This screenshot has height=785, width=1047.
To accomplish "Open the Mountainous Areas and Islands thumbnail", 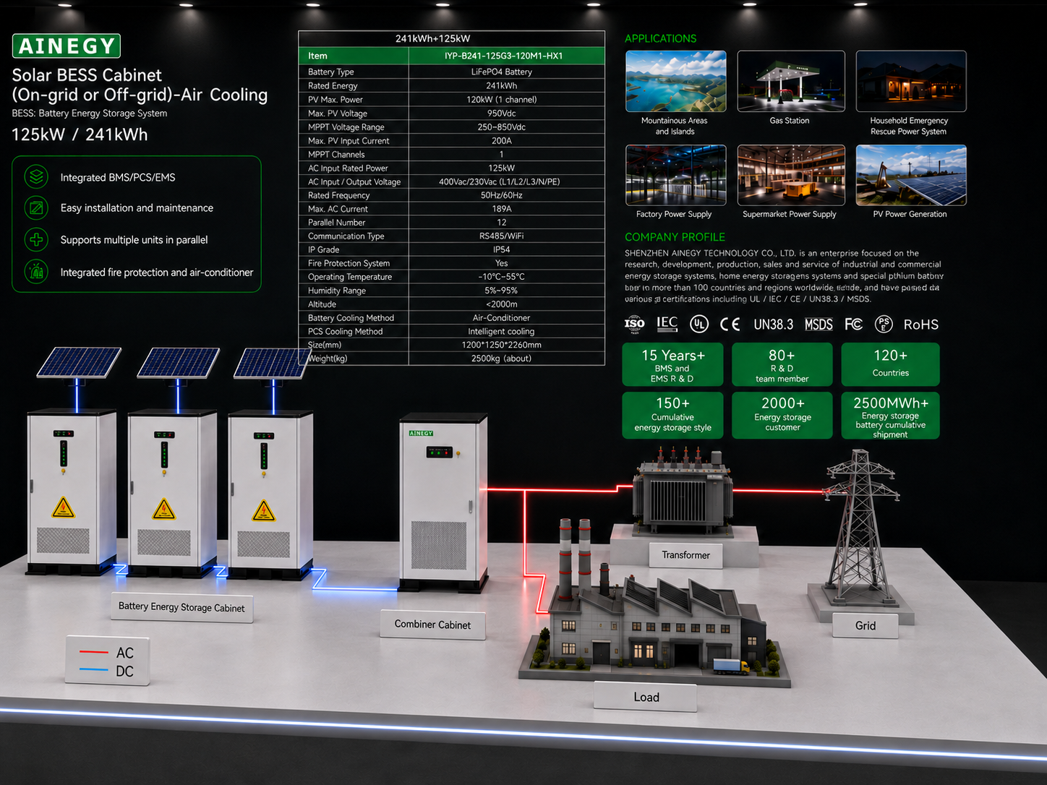I will (x=676, y=81).
